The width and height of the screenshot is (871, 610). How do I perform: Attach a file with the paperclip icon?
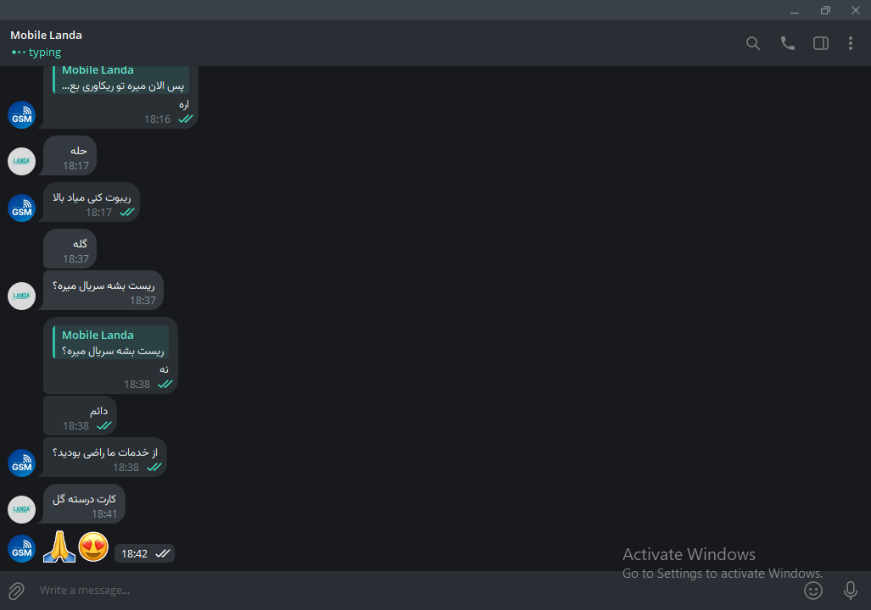point(17,591)
